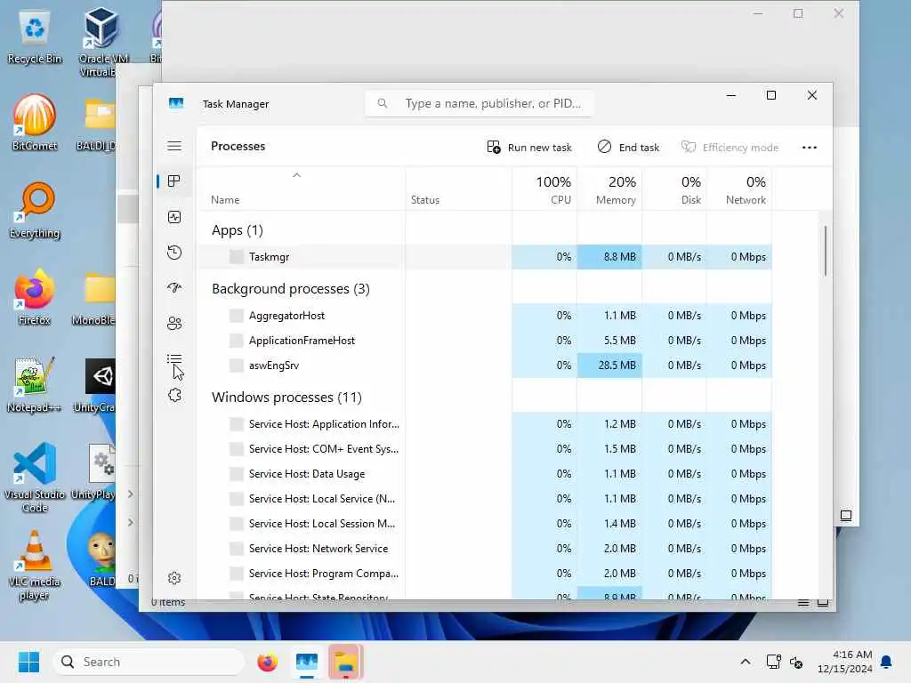The width and height of the screenshot is (911, 683).
Task: Open File Explorer taskbar icon
Action: [x=346, y=662]
